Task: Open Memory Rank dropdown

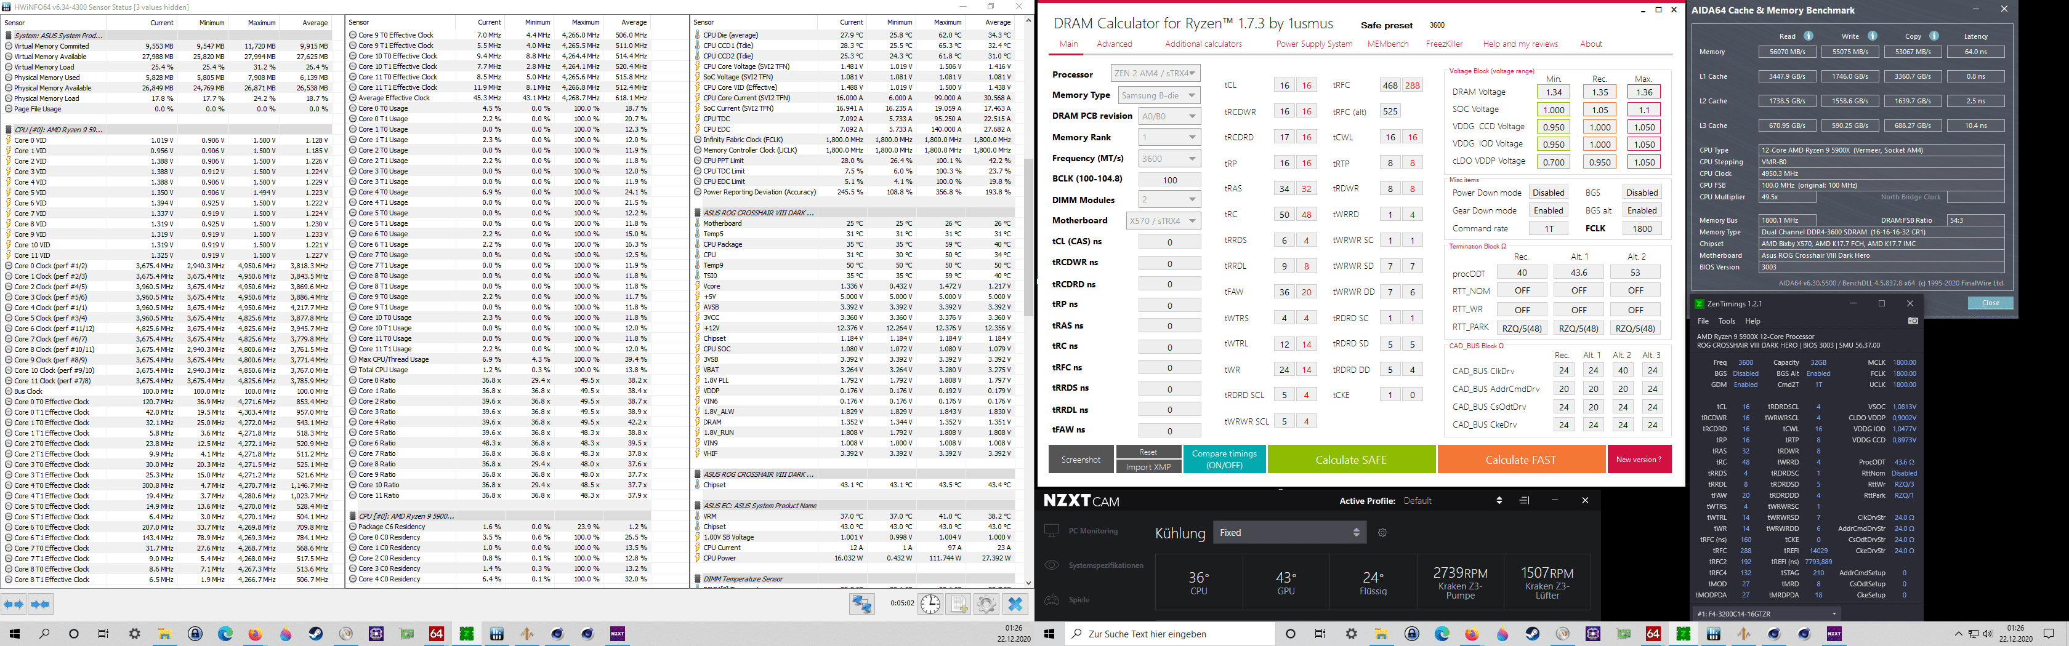Action: click(1169, 137)
